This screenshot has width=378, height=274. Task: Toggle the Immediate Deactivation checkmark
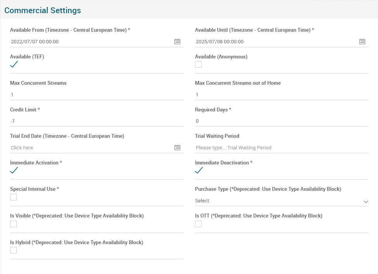199,170
